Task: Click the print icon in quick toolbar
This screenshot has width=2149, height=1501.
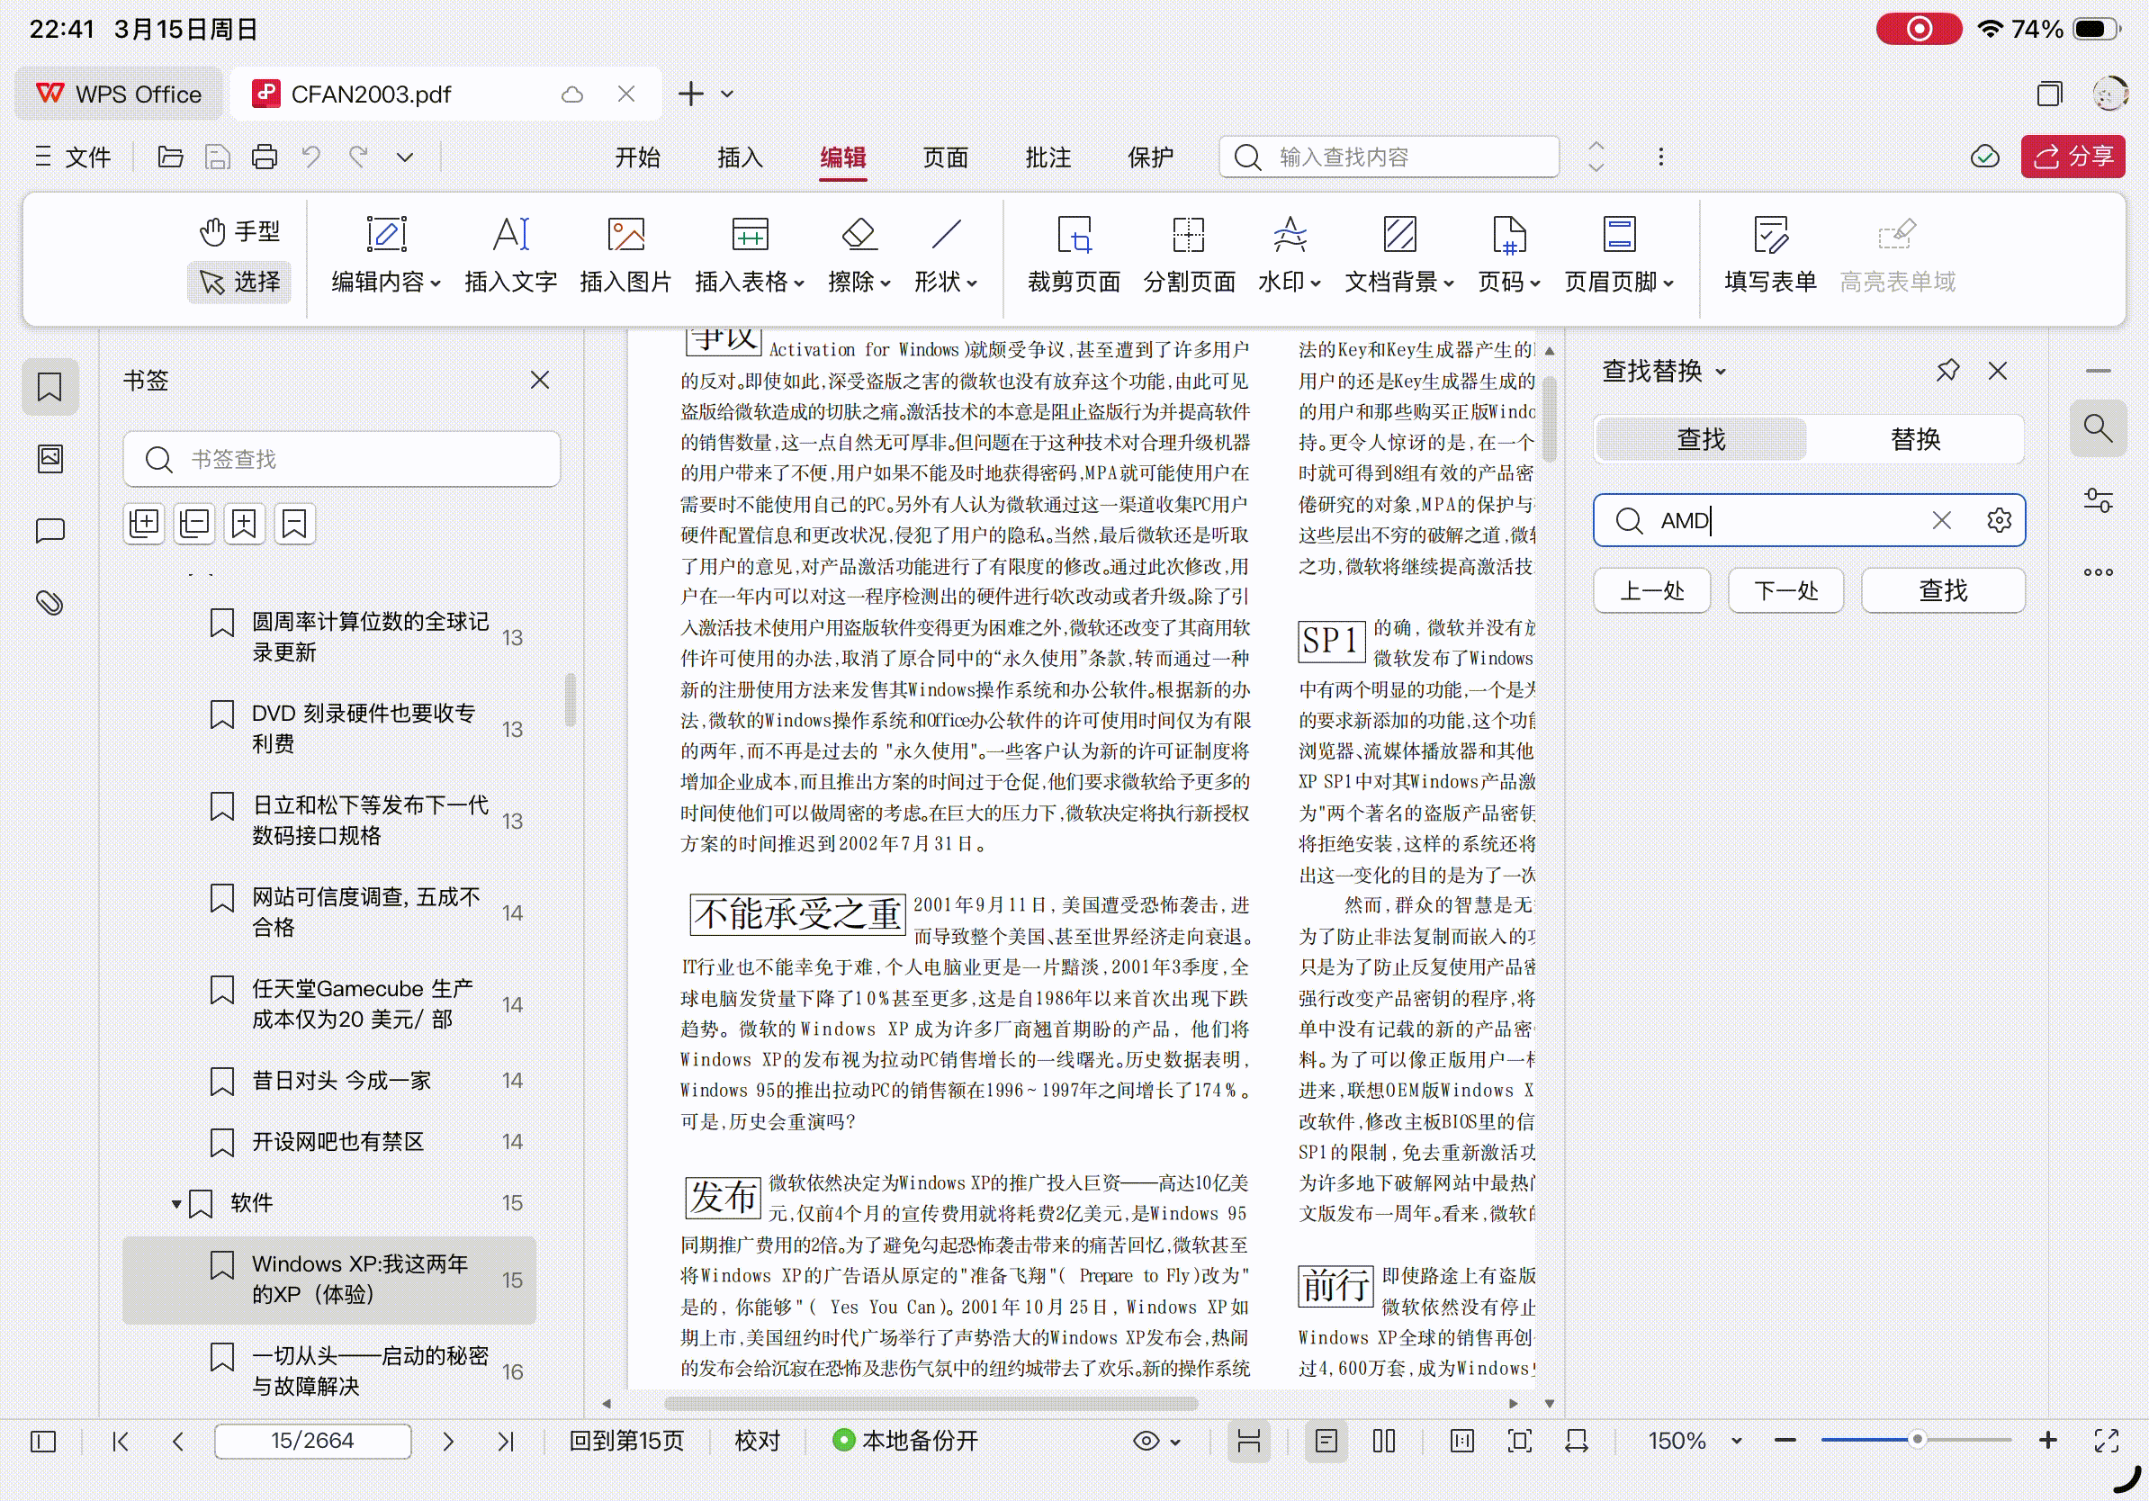Action: coord(264,157)
